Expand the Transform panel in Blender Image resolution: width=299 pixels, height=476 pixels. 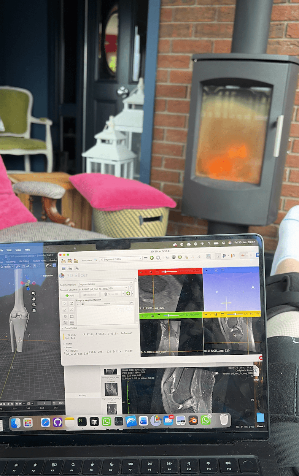(x=47, y=276)
